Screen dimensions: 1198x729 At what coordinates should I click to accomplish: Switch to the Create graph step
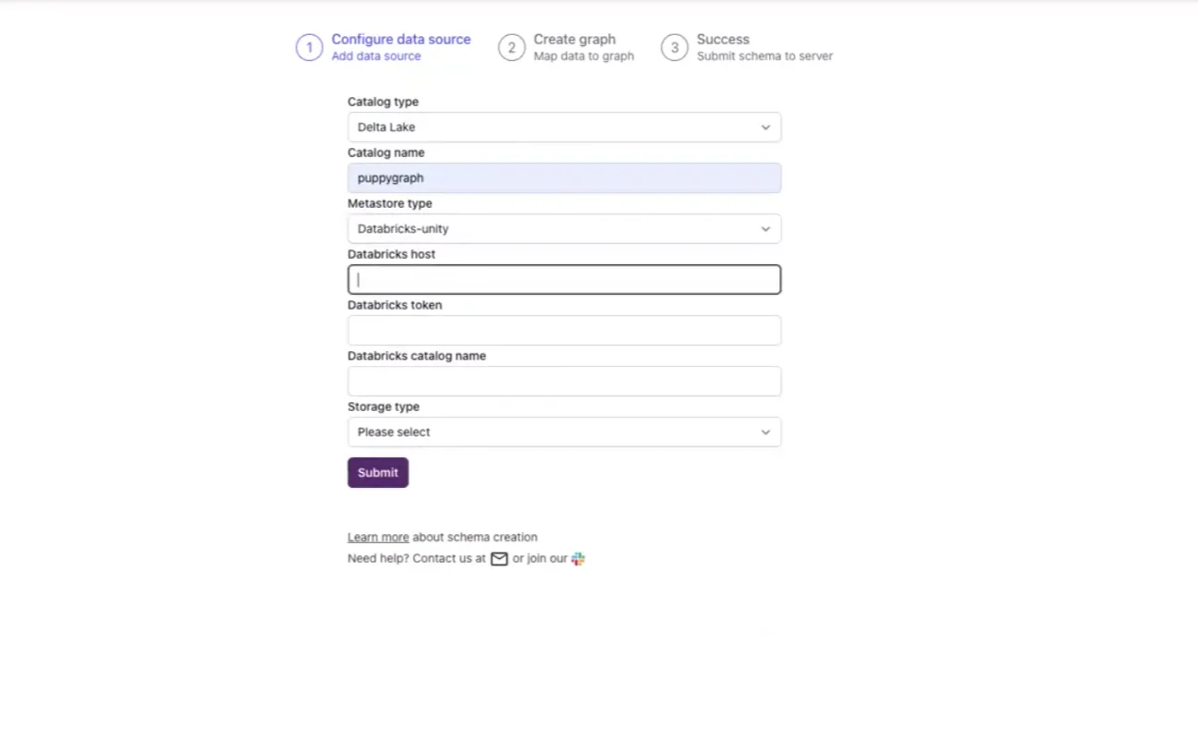tap(574, 39)
